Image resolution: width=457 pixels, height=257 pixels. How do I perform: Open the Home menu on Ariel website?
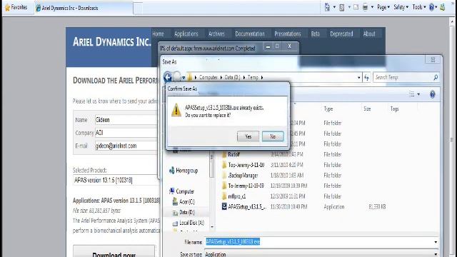tap(158, 34)
